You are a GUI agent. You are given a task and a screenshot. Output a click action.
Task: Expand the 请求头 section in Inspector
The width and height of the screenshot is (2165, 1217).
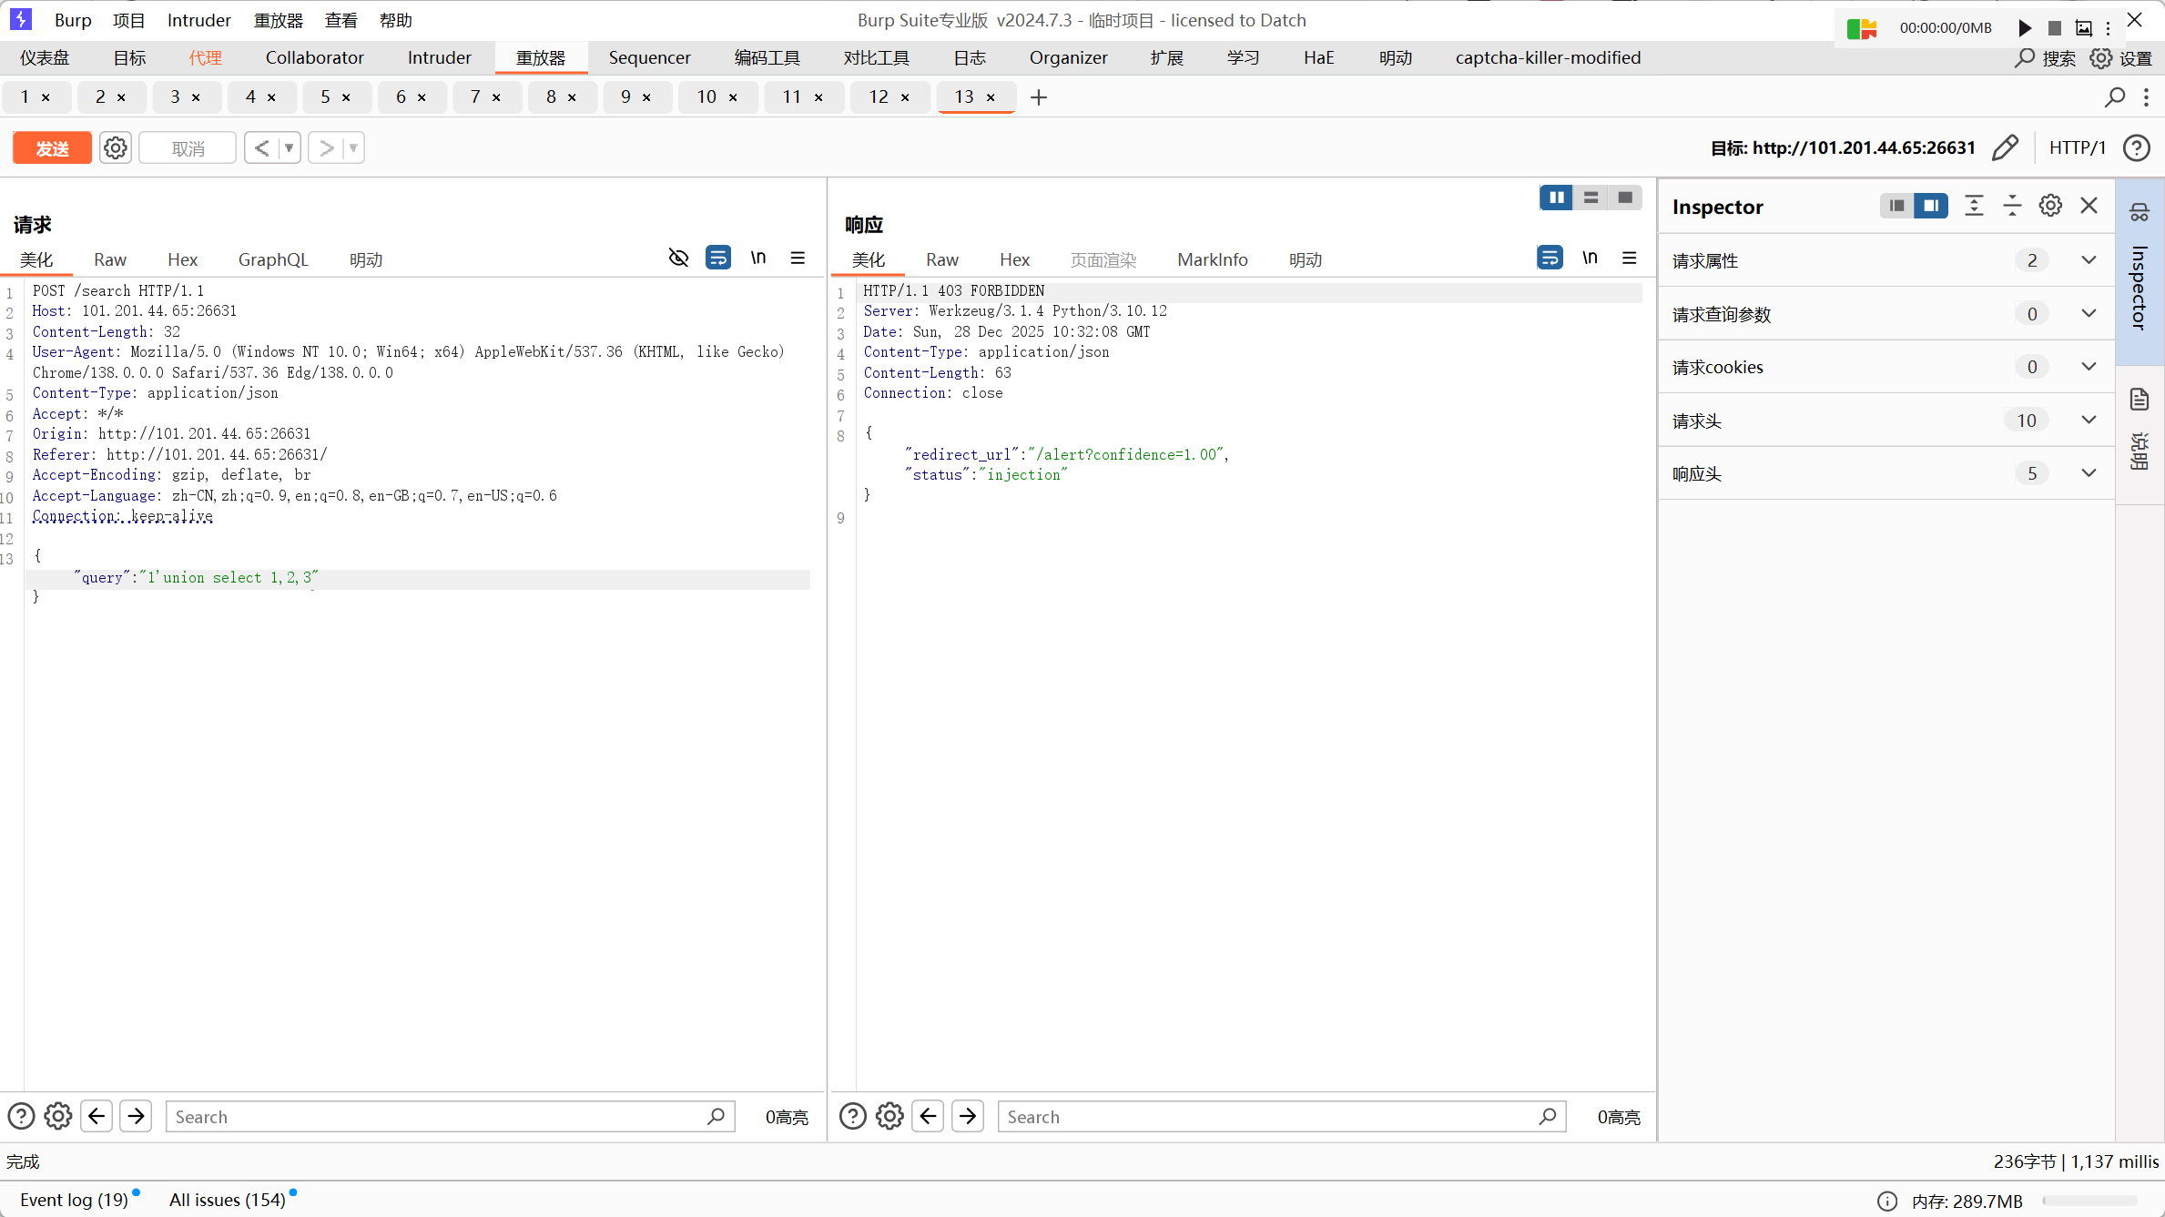pyautogui.click(x=2089, y=421)
